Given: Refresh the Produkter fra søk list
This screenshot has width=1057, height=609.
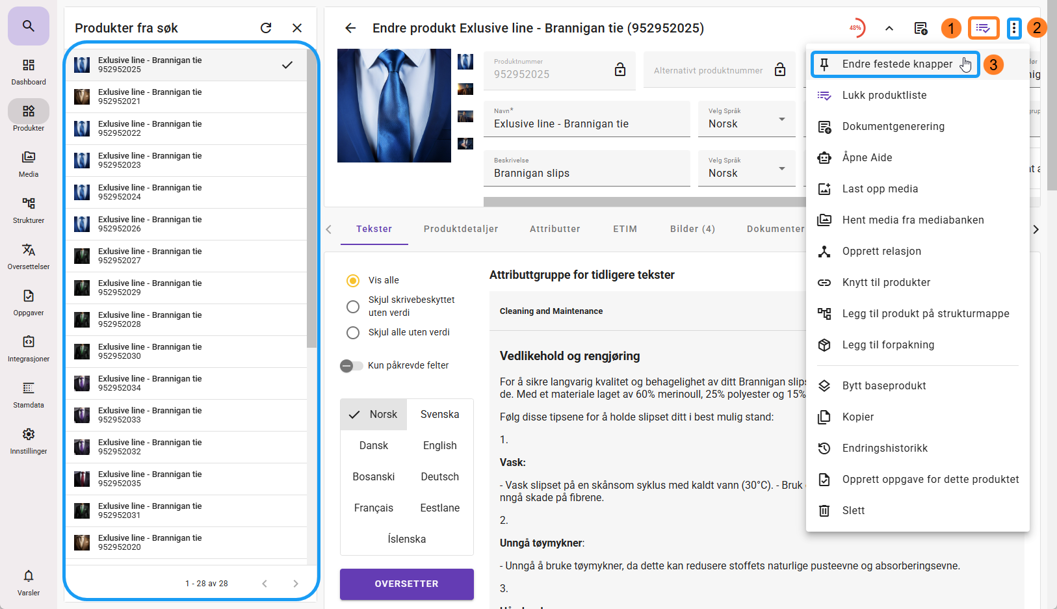Looking at the screenshot, I should 266,28.
